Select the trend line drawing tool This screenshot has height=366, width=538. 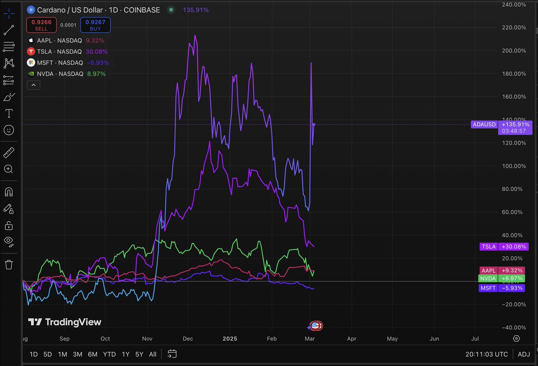click(x=9, y=30)
